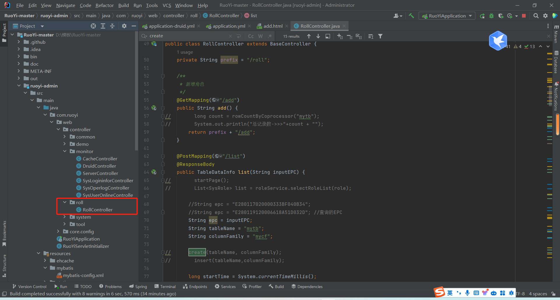Toggle the Structure side panel
The width and height of the screenshot is (560, 300).
(x=4, y=266)
